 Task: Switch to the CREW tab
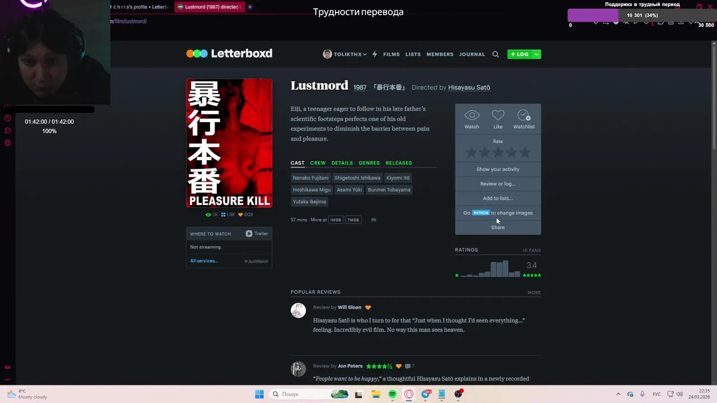pos(318,163)
